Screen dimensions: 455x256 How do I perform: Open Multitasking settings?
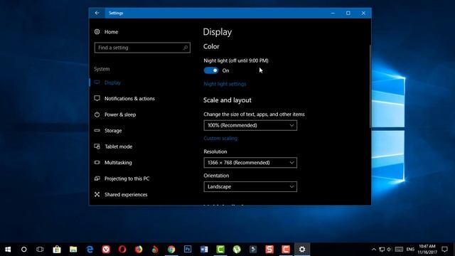[113, 163]
